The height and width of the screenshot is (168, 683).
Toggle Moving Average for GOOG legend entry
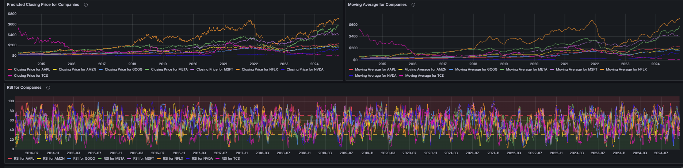point(476,69)
